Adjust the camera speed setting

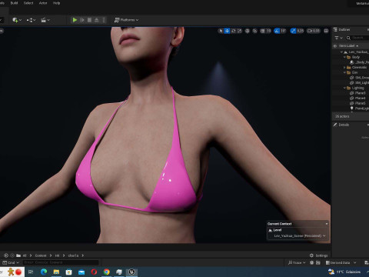(x=314, y=31)
